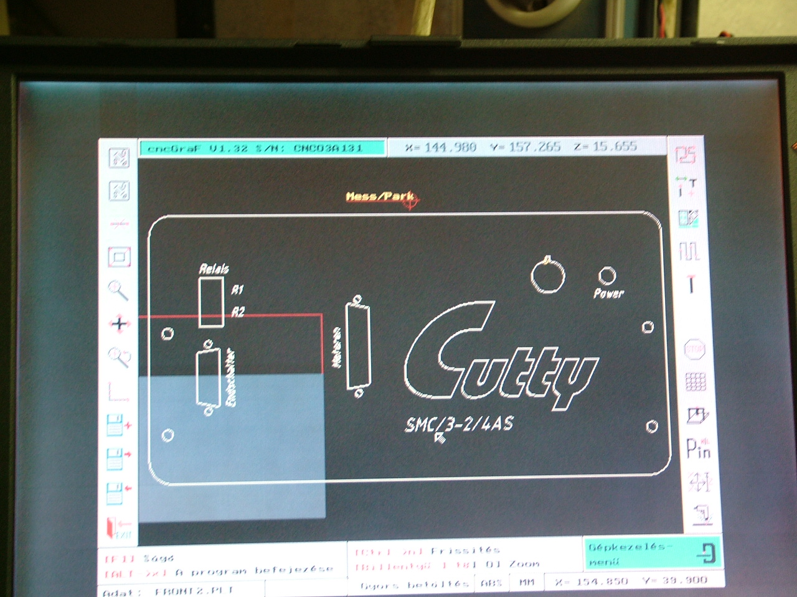Viewport: 797px width, 597px height.
Task: Click the tool T icon
Action: pyautogui.click(x=691, y=285)
